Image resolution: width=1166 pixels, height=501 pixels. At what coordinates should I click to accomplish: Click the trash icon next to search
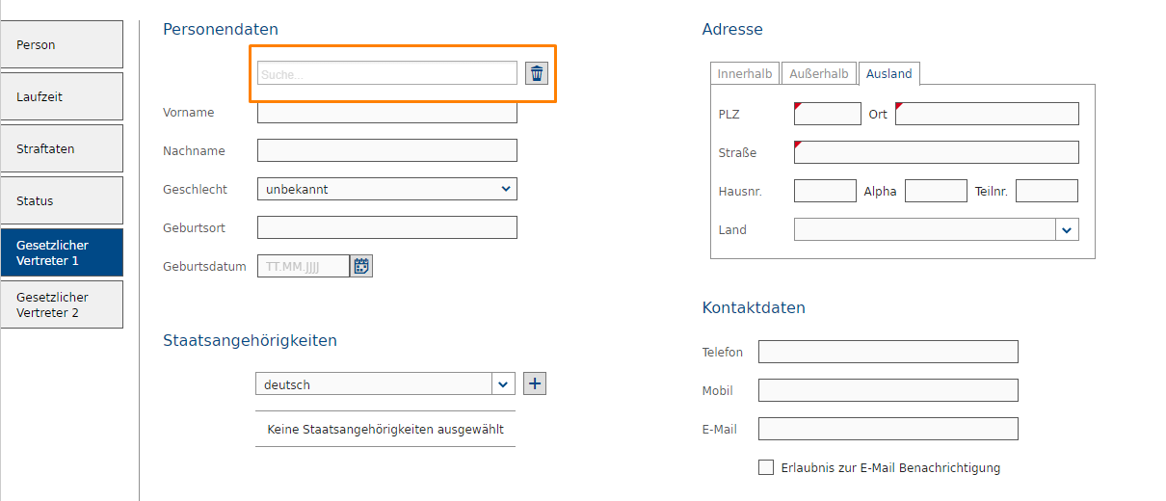point(537,73)
